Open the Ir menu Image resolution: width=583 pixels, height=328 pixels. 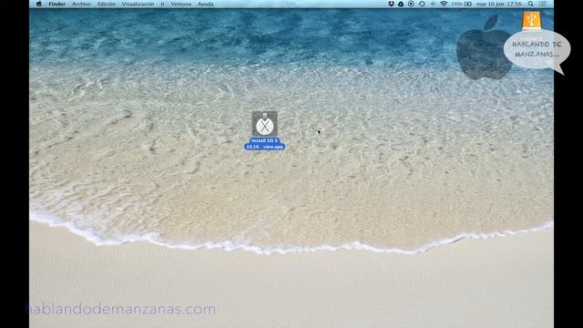pyautogui.click(x=162, y=4)
